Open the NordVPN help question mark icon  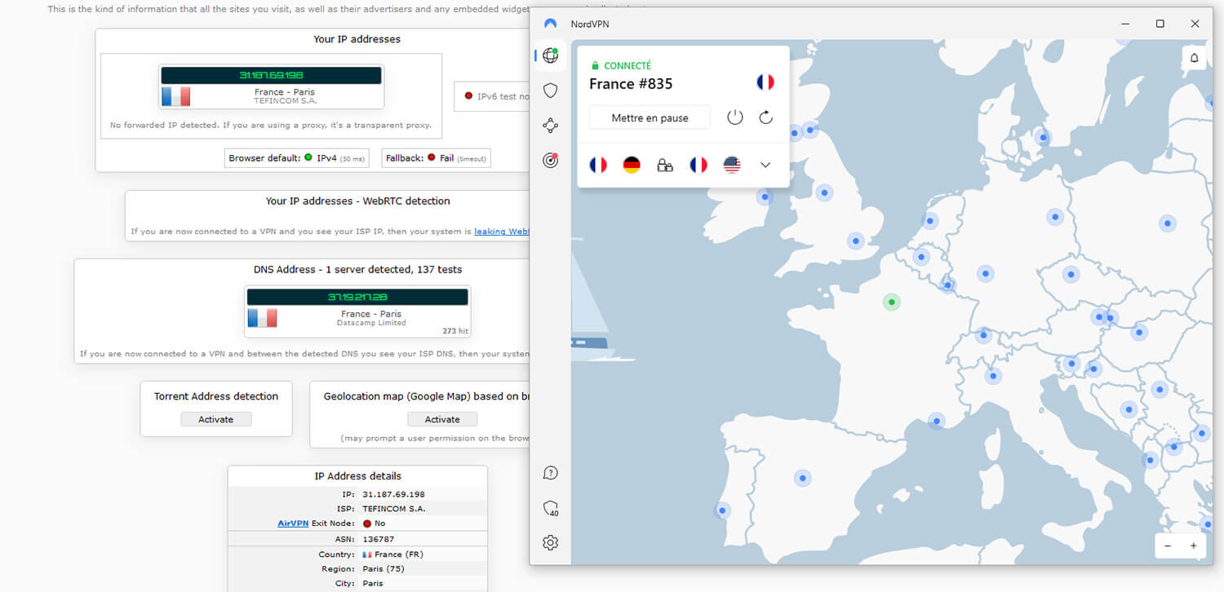click(551, 473)
